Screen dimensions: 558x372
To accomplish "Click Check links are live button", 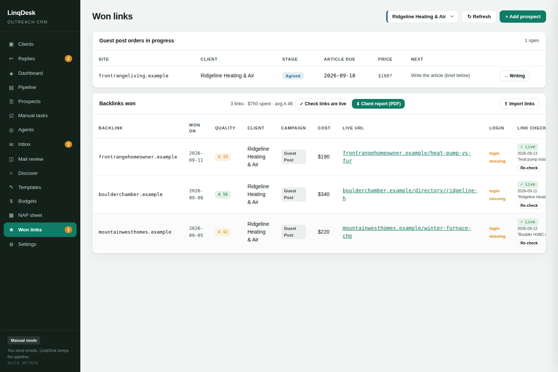I will 323,104.
